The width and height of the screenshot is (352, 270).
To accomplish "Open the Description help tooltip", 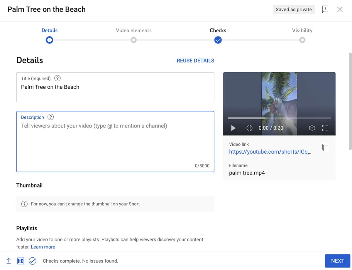I will 50,117.
